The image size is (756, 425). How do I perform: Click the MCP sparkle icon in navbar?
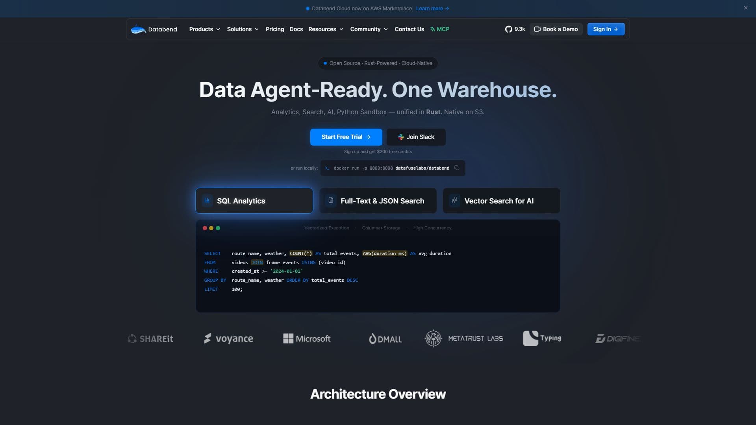(432, 29)
